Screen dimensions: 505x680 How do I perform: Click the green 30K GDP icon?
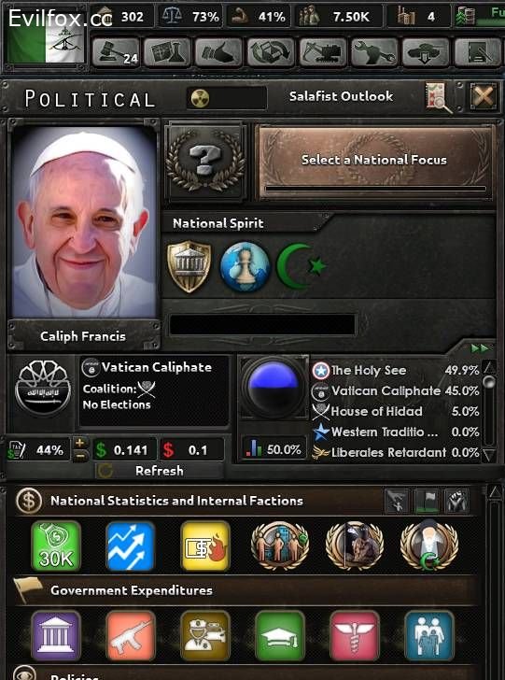tap(56, 546)
